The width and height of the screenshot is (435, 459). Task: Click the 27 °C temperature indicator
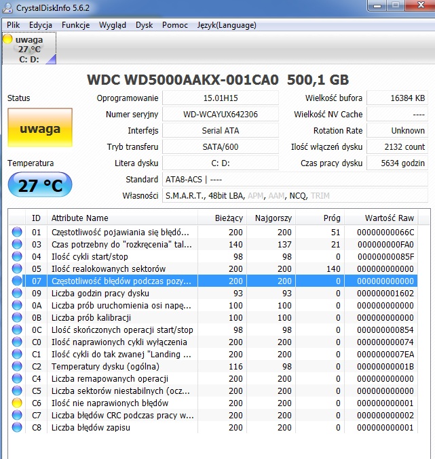coord(40,184)
